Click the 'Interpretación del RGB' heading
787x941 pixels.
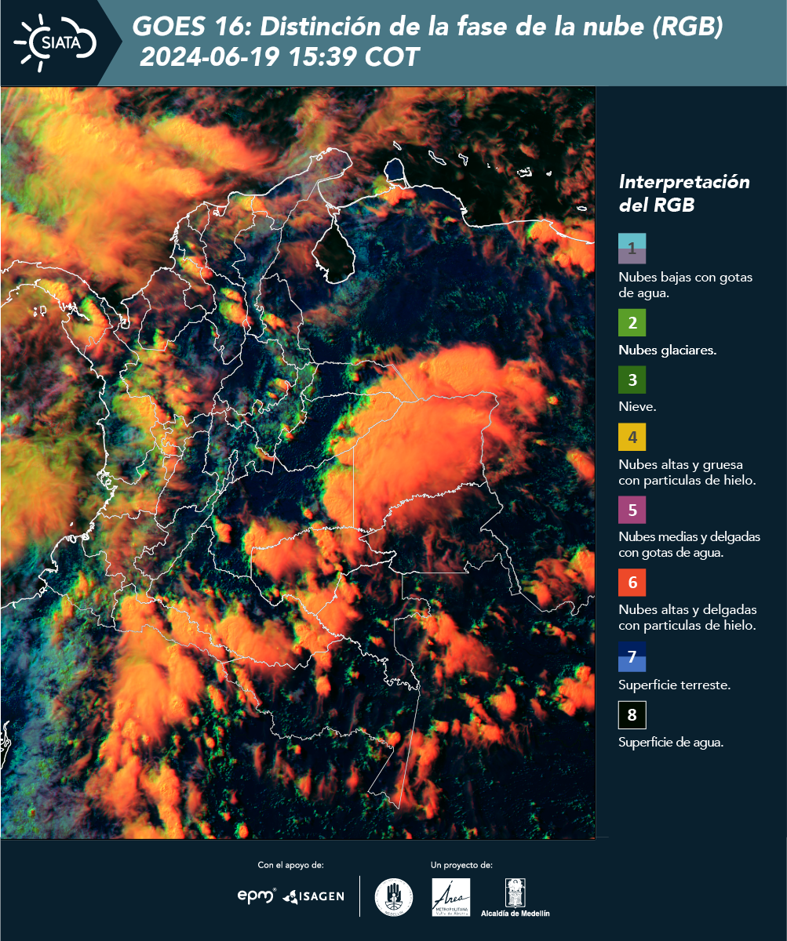(684, 193)
